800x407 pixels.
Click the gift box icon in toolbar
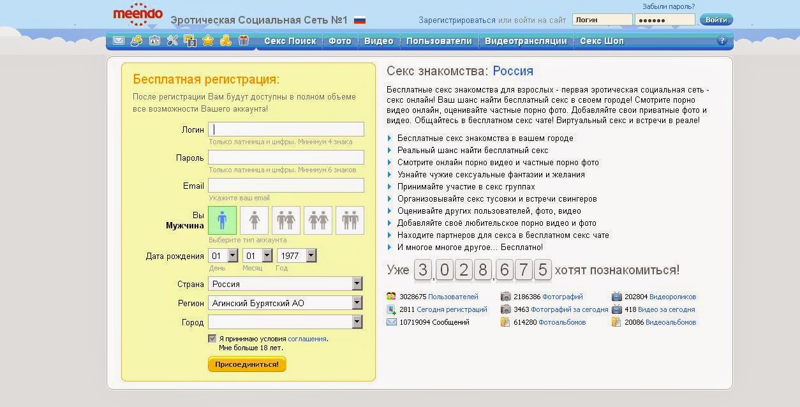click(x=243, y=41)
